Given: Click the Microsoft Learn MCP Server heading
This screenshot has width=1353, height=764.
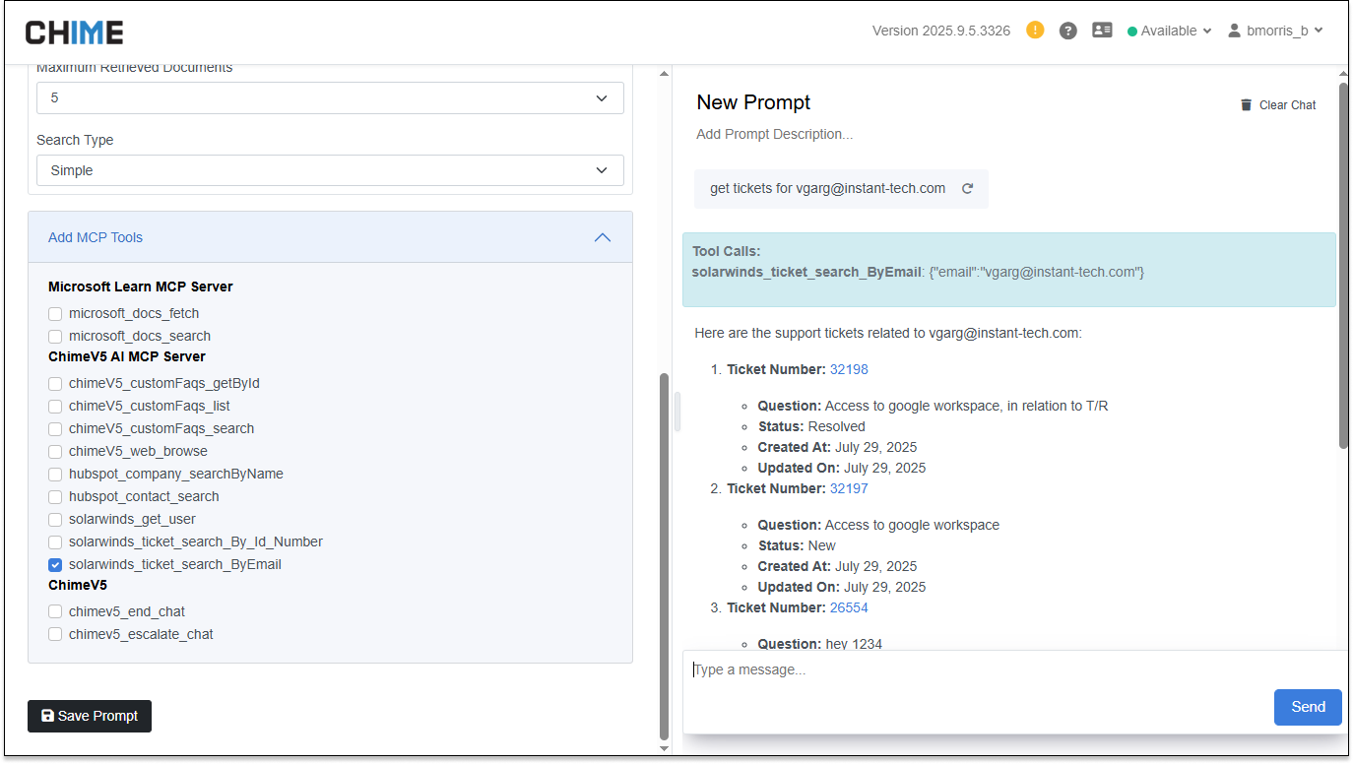Looking at the screenshot, I should point(141,286).
